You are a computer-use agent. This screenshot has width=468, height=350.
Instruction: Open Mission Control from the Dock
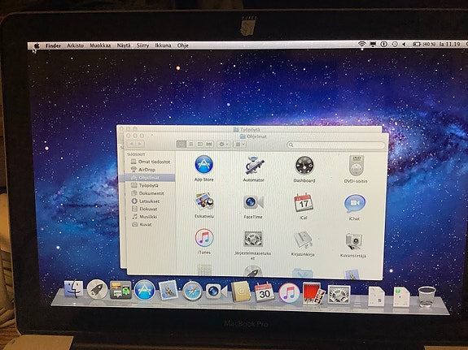(x=120, y=290)
